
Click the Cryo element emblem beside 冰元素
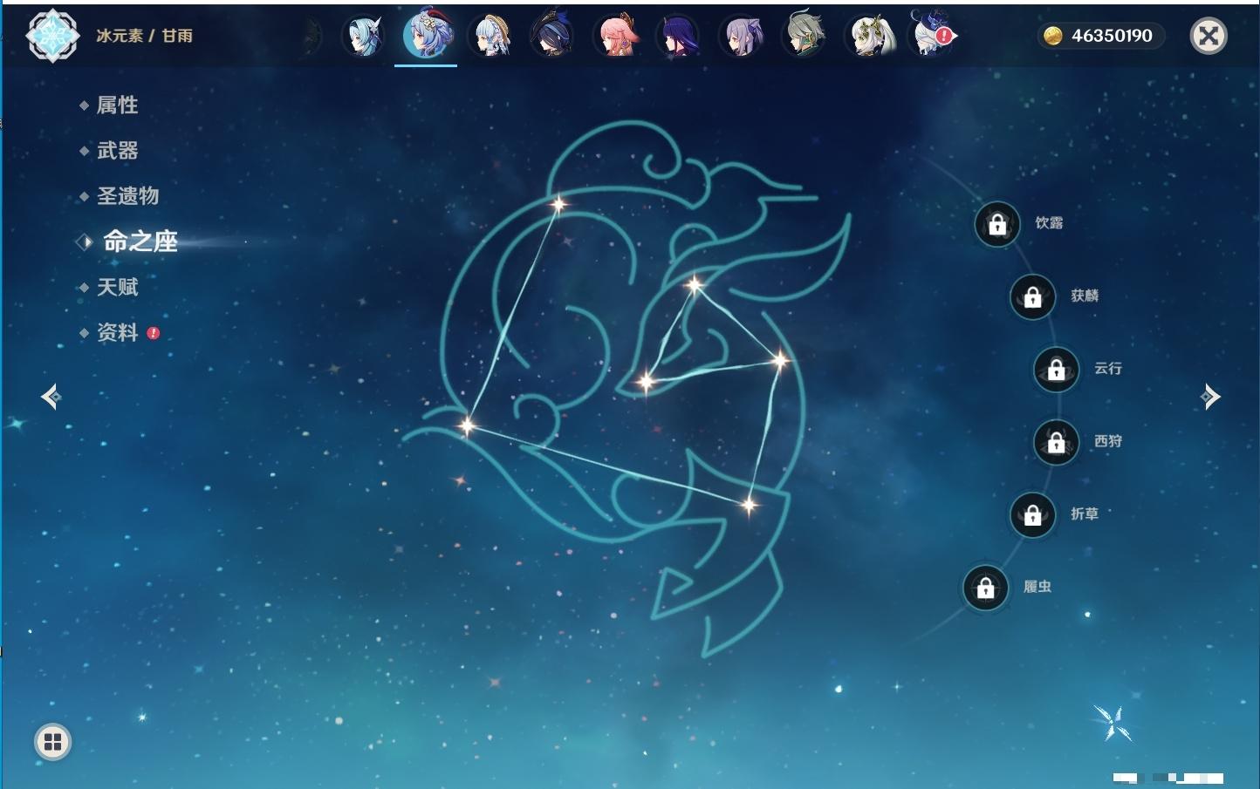(52, 36)
